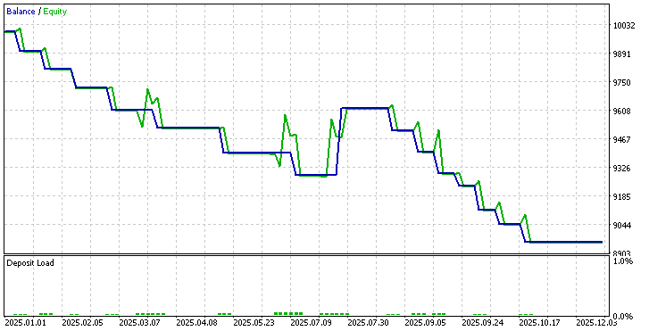Select the 9185 axis value
Screen dimensions: 649x331
tap(621, 197)
